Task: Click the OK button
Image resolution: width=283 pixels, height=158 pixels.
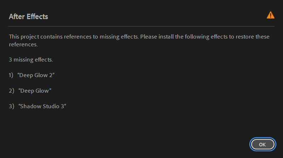Action: coord(262,144)
